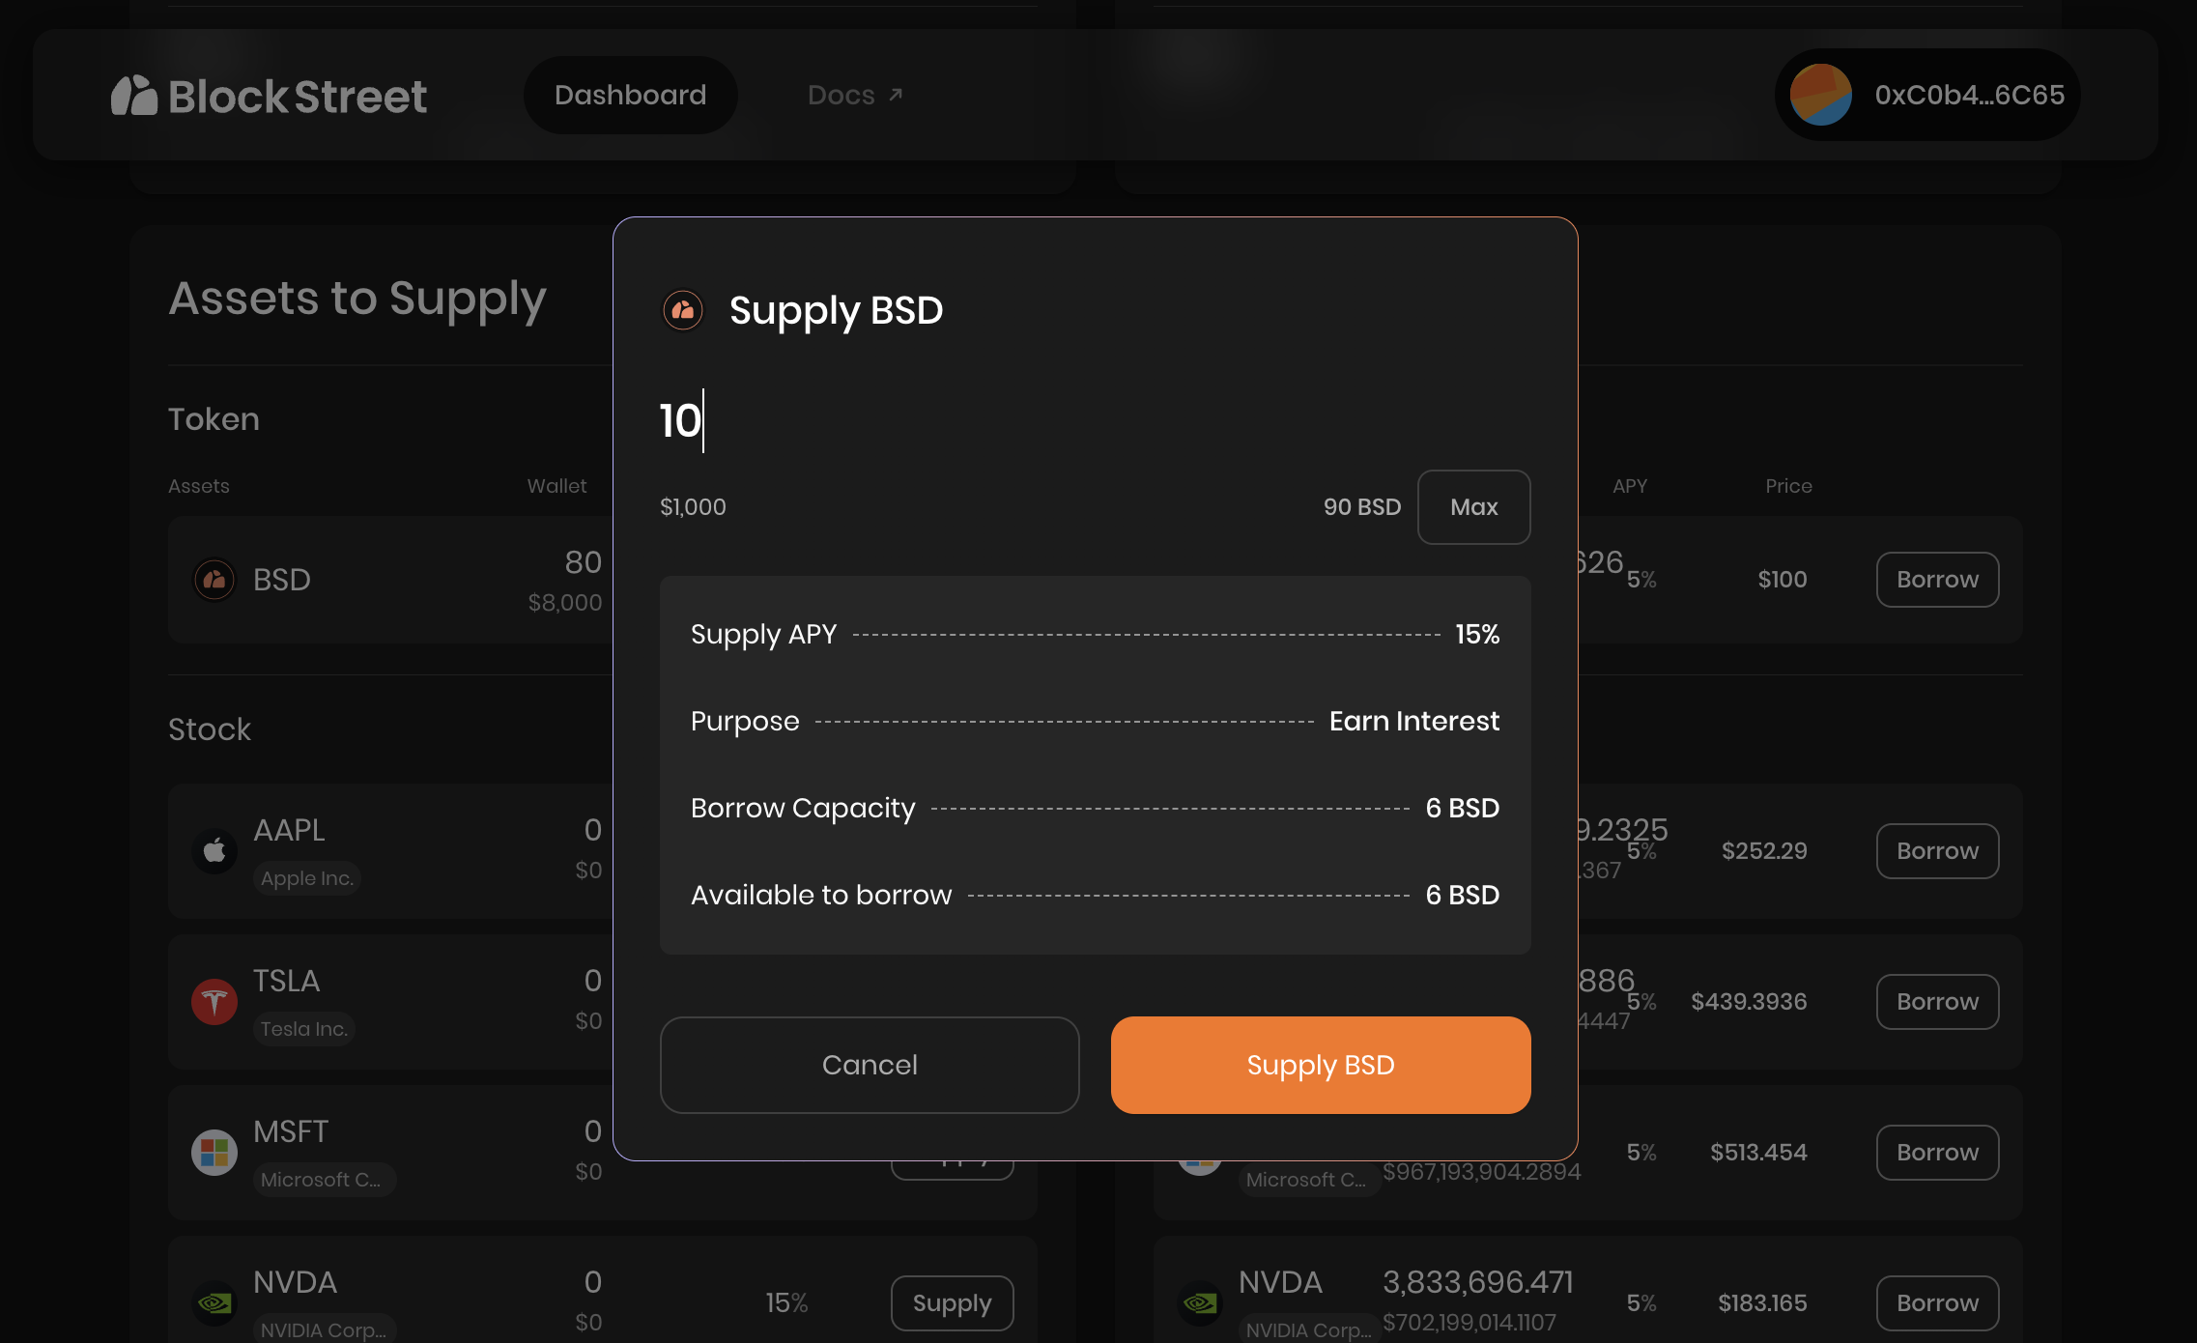Click the NVIDIA logo icon in supply list

tap(214, 1302)
